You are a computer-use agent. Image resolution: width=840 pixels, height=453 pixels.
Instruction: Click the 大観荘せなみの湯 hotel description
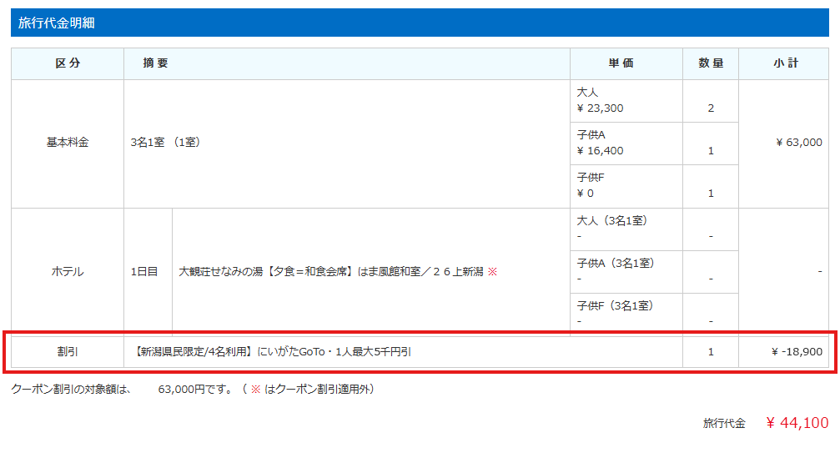coord(330,271)
